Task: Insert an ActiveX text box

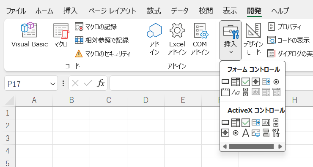Action: coord(266,122)
